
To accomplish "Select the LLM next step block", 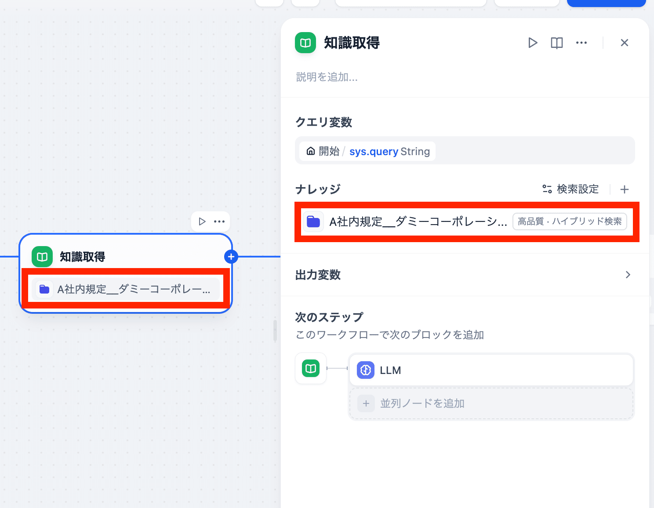I will pos(490,370).
